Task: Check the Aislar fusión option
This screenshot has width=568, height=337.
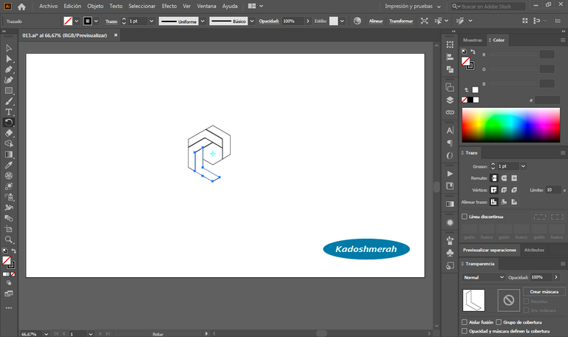Action: [464, 322]
